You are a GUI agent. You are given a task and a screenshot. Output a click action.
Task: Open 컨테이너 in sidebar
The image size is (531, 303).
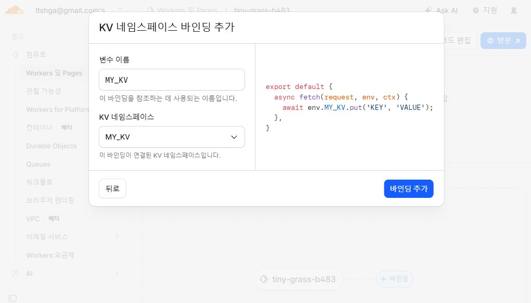(40, 128)
